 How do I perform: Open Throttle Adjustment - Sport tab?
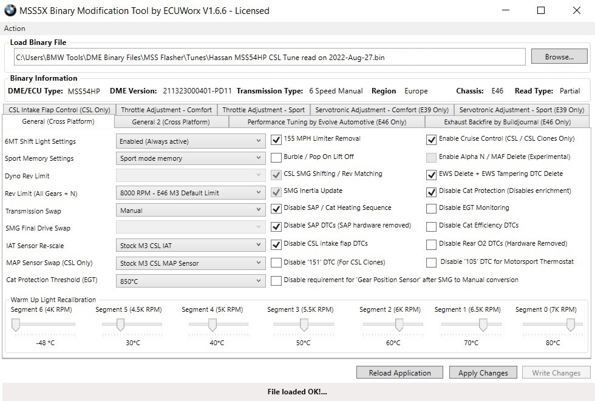pyautogui.click(x=263, y=110)
